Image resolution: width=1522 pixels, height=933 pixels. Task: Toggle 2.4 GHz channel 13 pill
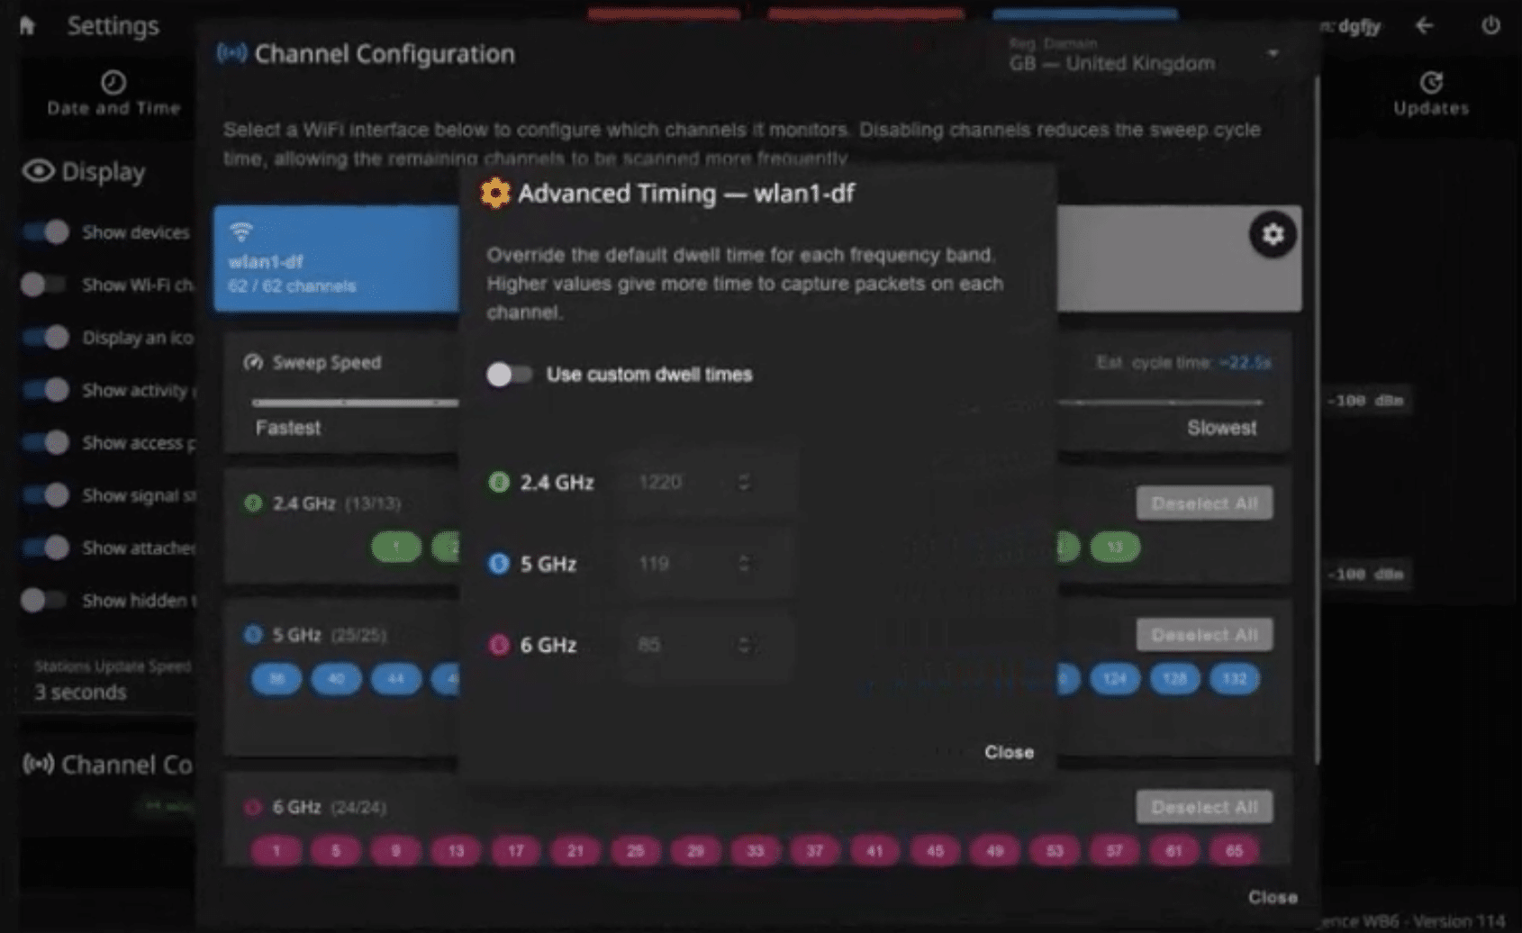[1115, 547]
